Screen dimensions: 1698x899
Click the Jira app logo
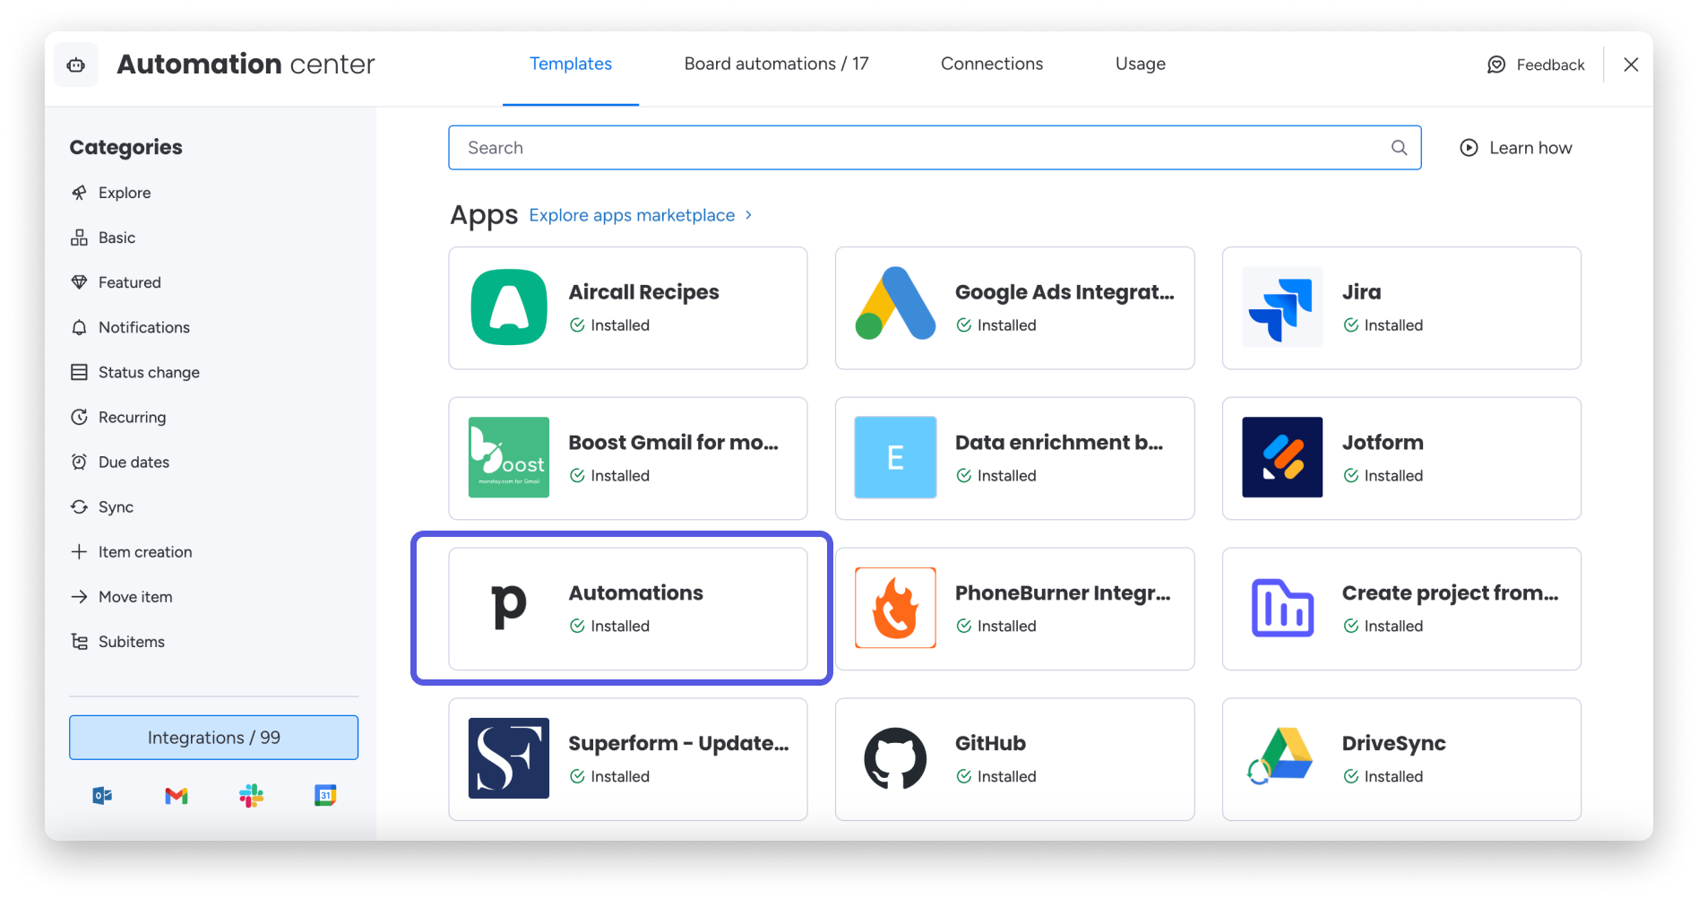click(x=1282, y=307)
